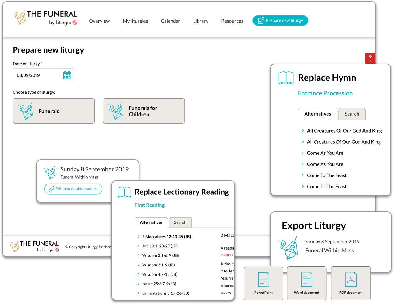Go to the Calendar page
This screenshot has height=304, width=394.
pyautogui.click(x=170, y=21)
